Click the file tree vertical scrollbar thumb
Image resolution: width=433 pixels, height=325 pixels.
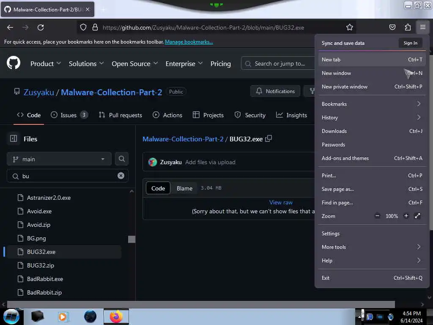(132, 239)
